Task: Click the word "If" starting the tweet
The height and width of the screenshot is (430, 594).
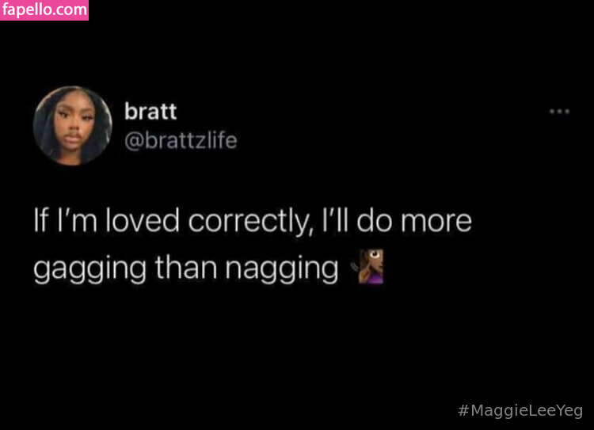Action: point(41,220)
